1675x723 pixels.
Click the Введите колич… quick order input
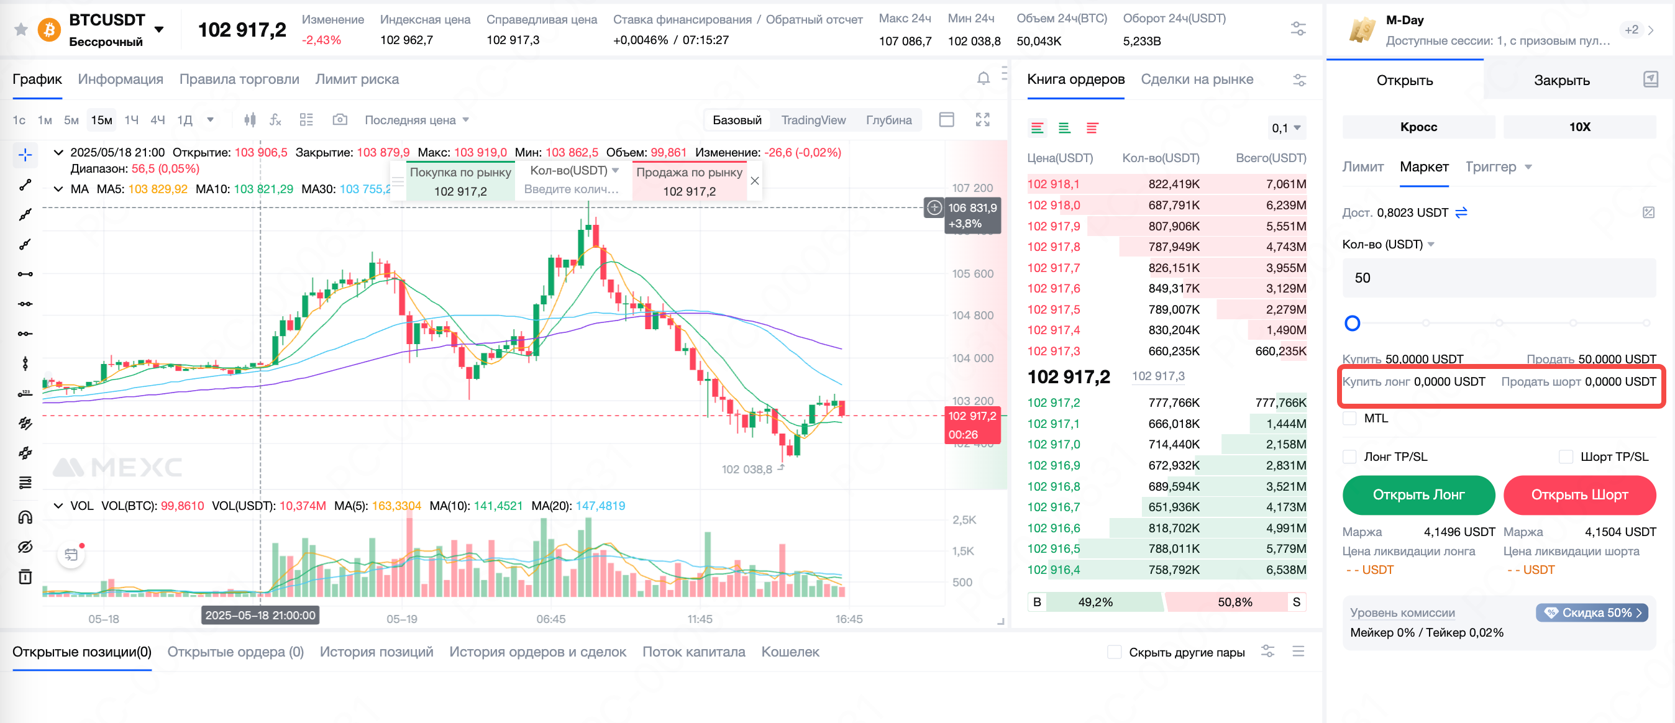(572, 189)
